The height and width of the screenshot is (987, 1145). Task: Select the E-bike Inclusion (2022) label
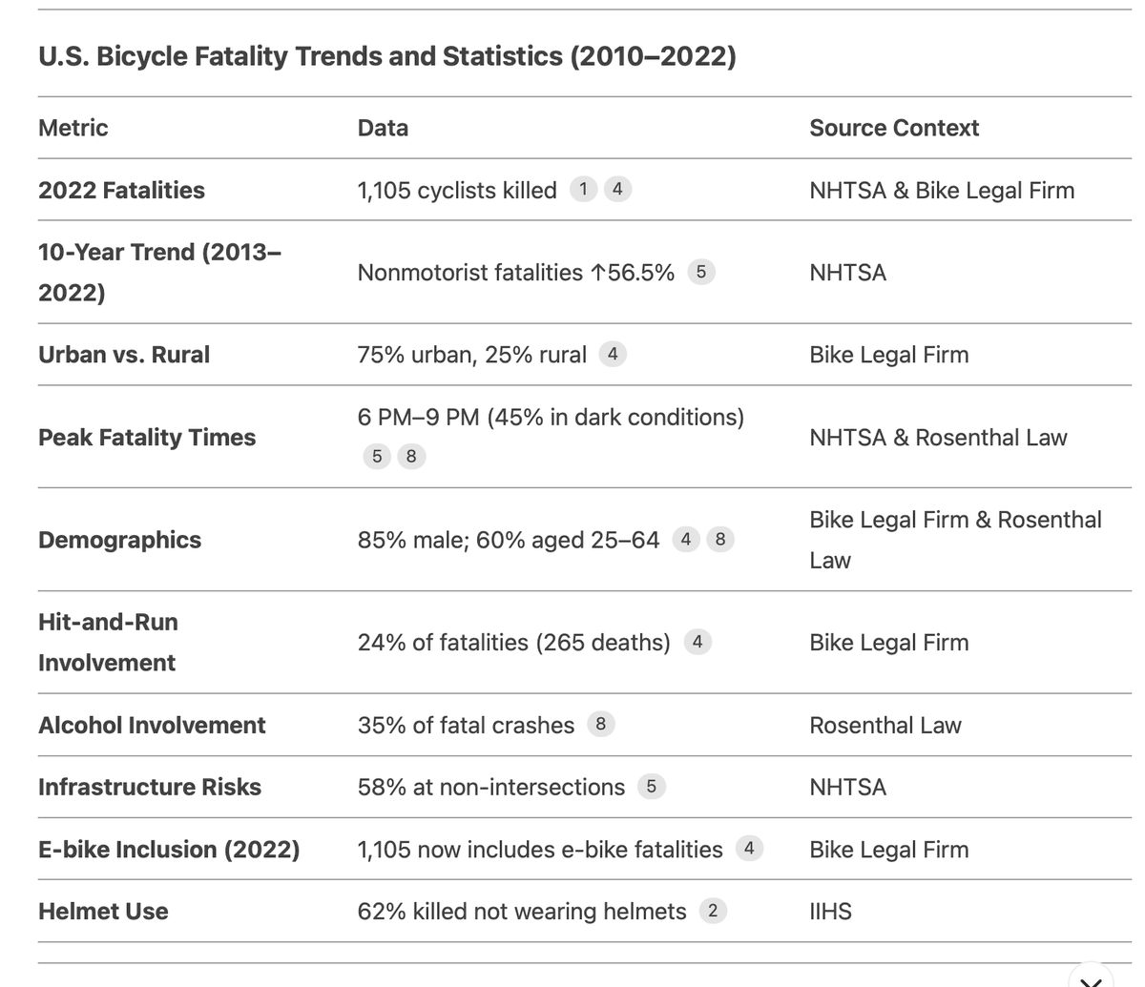pos(169,849)
